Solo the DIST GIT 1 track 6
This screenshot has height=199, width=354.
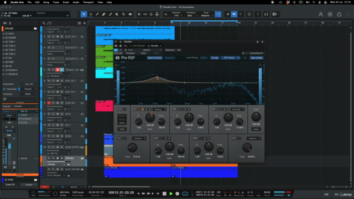tap(53, 81)
